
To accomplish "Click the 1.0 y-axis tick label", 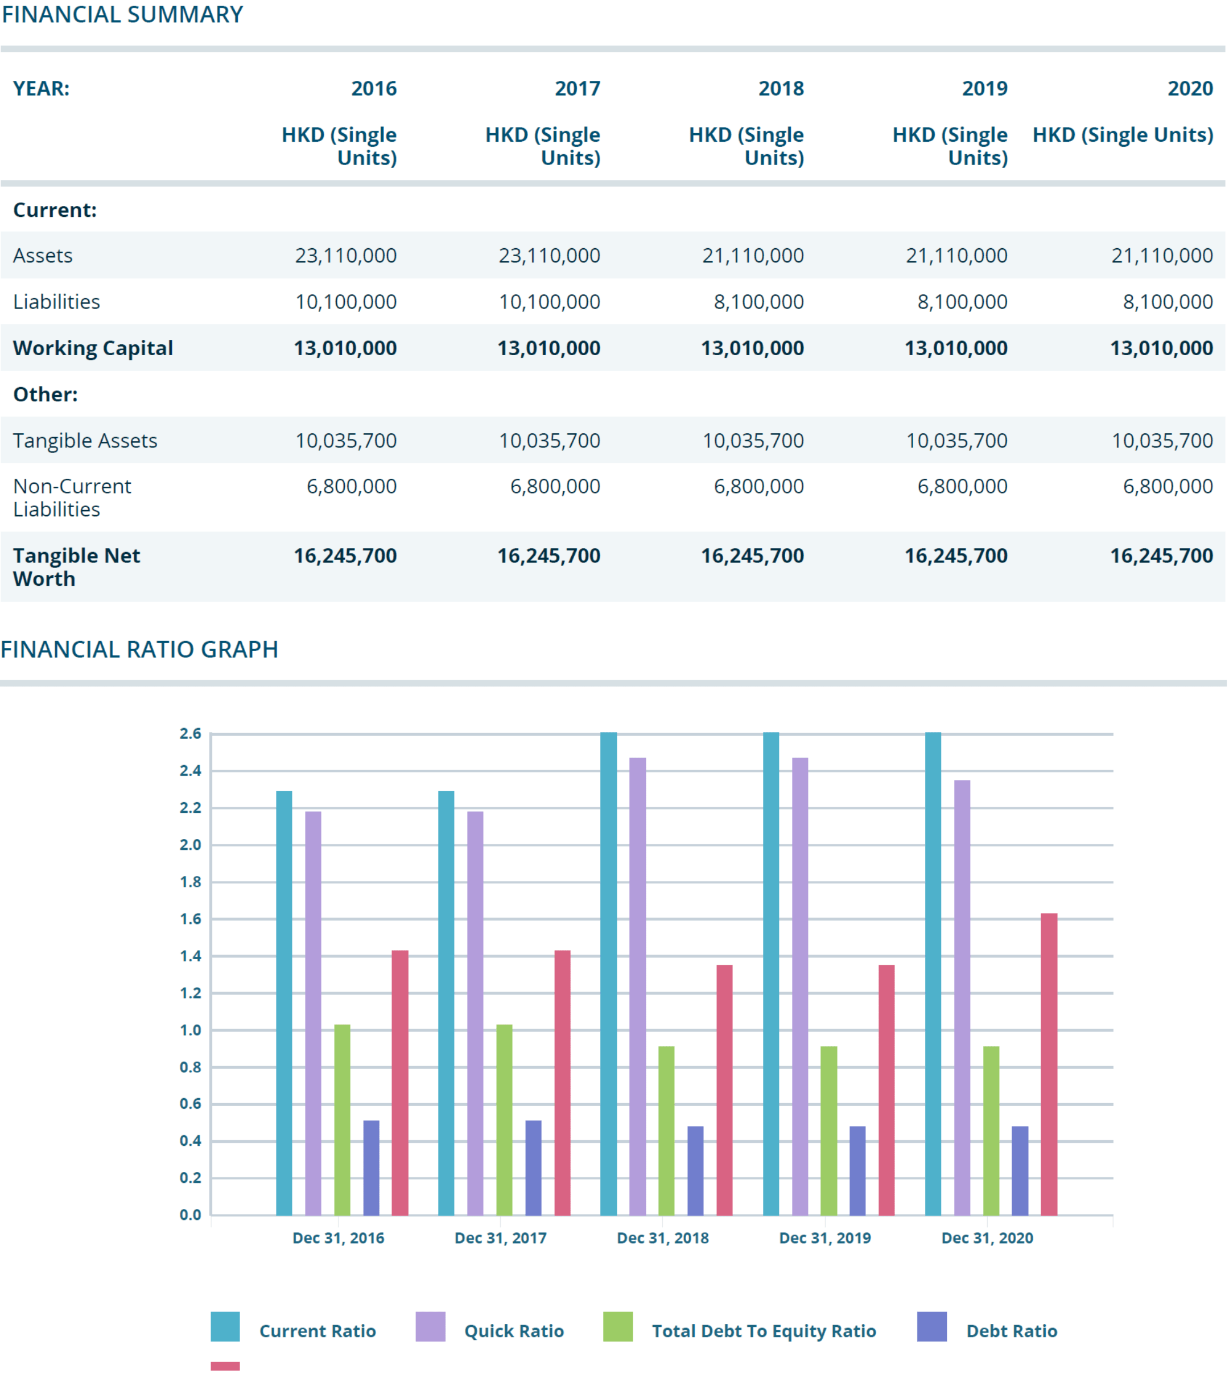I will (191, 1030).
